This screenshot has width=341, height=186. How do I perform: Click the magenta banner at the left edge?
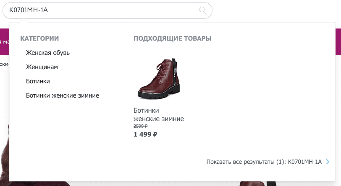(5, 41)
